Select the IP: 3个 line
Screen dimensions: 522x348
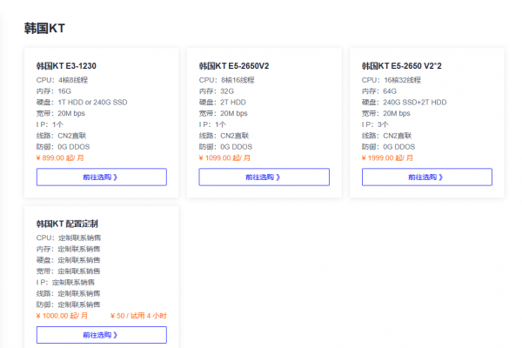375,124
